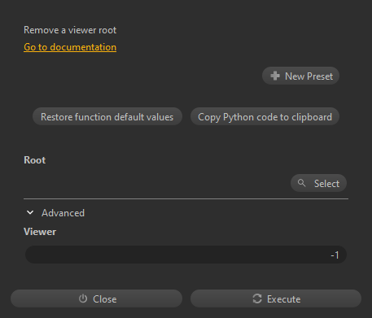Click the -1 value in Viewer field
Image resolution: width=372 pixels, height=318 pixels.
[x=335, y=255]
